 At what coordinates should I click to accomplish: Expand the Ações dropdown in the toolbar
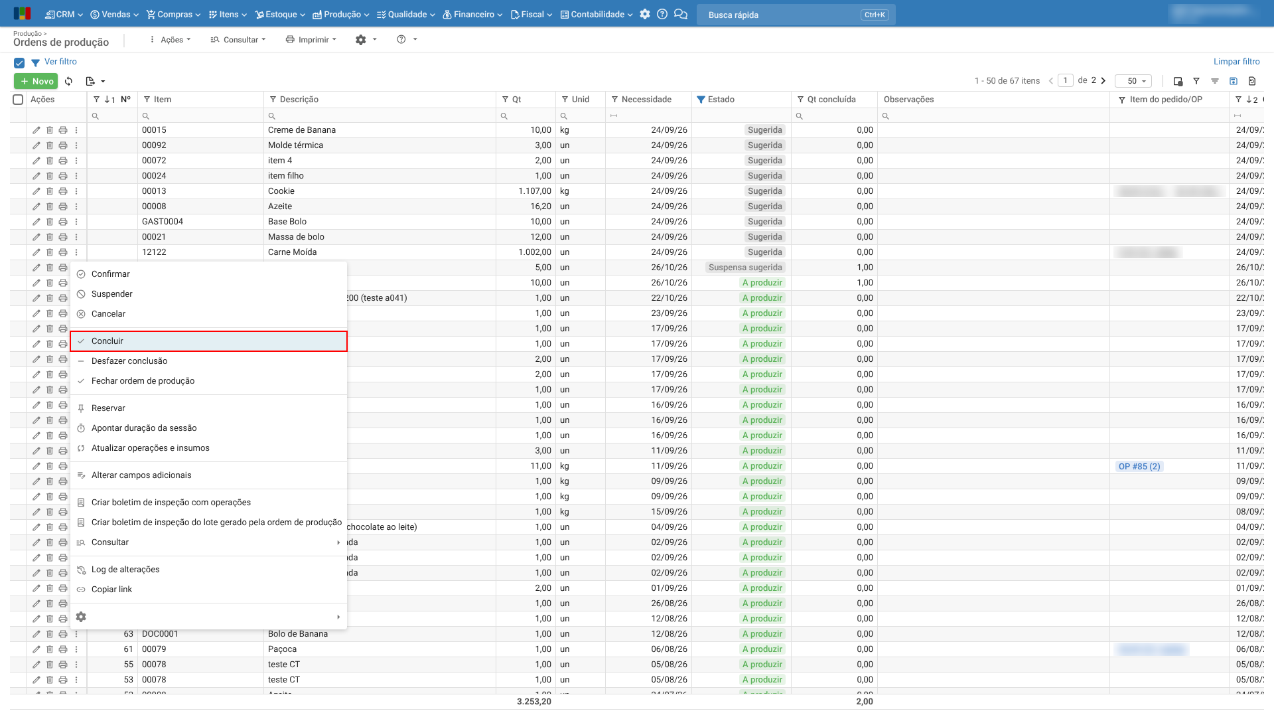171,40
